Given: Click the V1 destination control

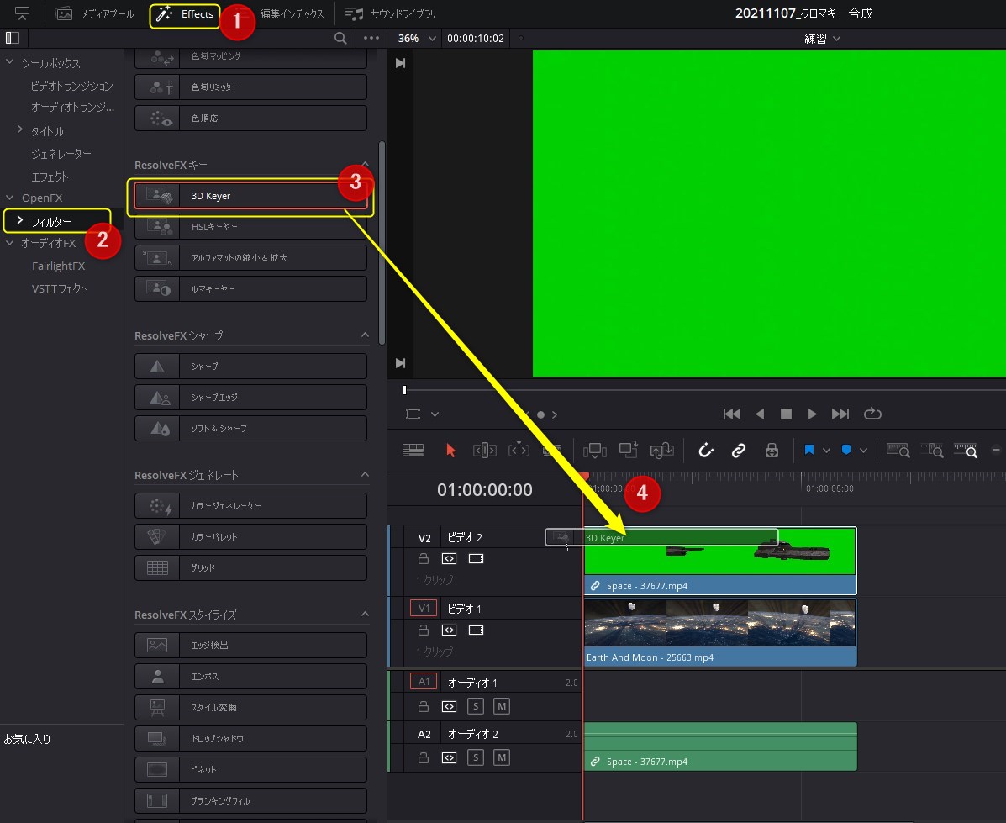Looking at the screenshot, I should (x=424, y=608).
